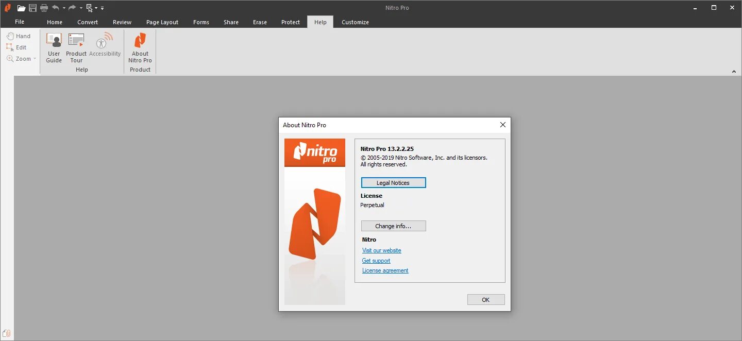Open the User Guide
This screenshot has height=341, width=742.
54,48
